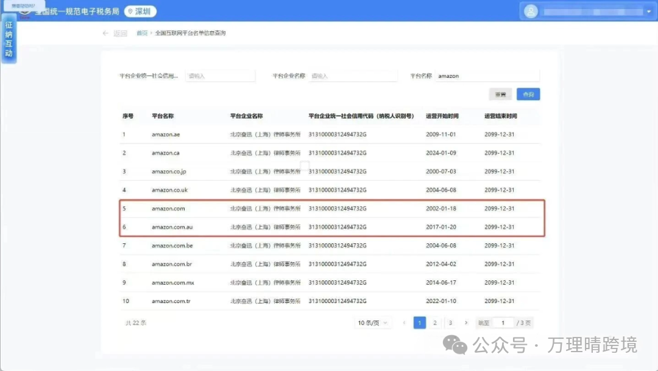This screenshot has width=658, height=371.
Task: Go to the next page arrow
Action: (466, 323)
